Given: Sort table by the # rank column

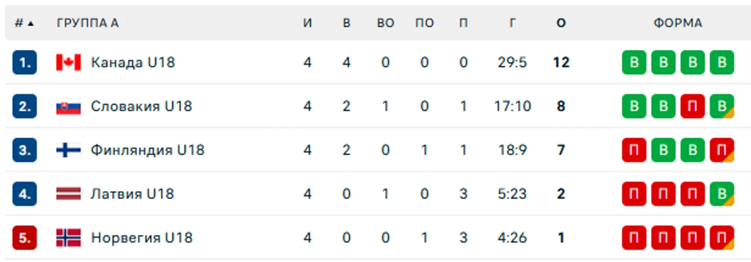Looking at the screenshot, I should pyautogui.click(x=24, y=23).
